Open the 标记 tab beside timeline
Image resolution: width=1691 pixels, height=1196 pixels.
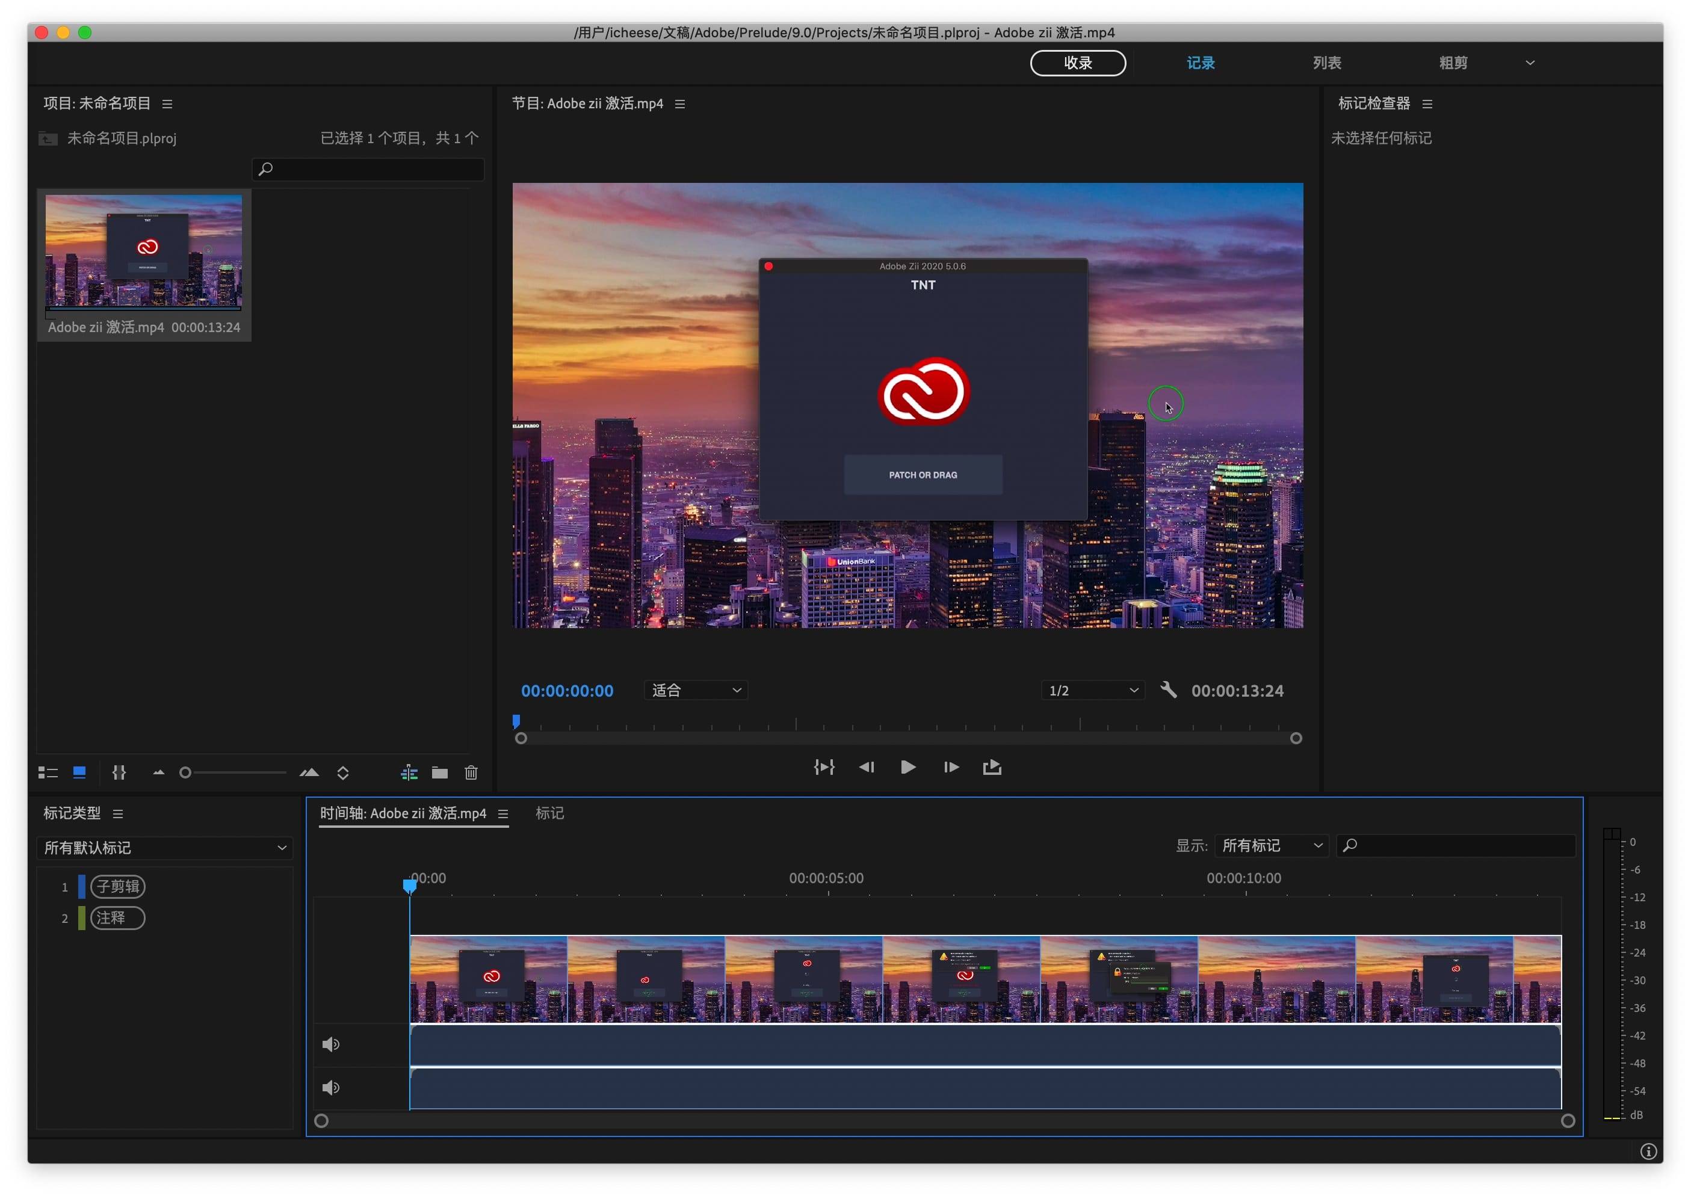coord(549,813)
